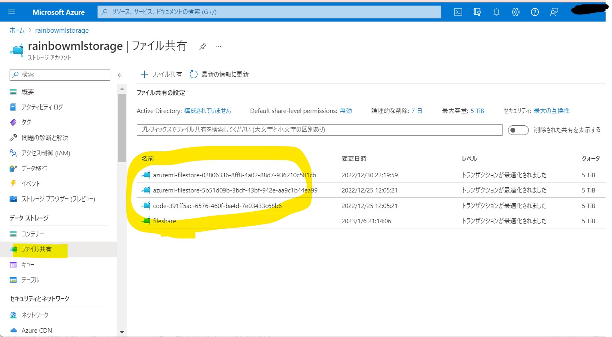This screenshot has height=337, width=612.
Task: Click the icon of azureml-filestore-02806336 share
Action: [146, 175]
